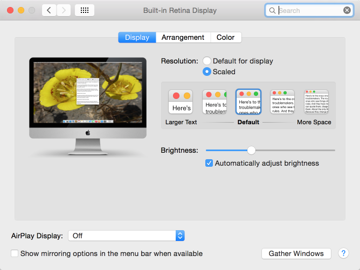Click the Gather Windows button
The image size is (360, 270).
[x=296, y=253]
